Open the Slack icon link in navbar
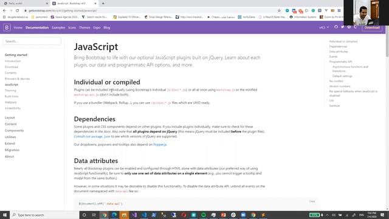 point(349,27)
